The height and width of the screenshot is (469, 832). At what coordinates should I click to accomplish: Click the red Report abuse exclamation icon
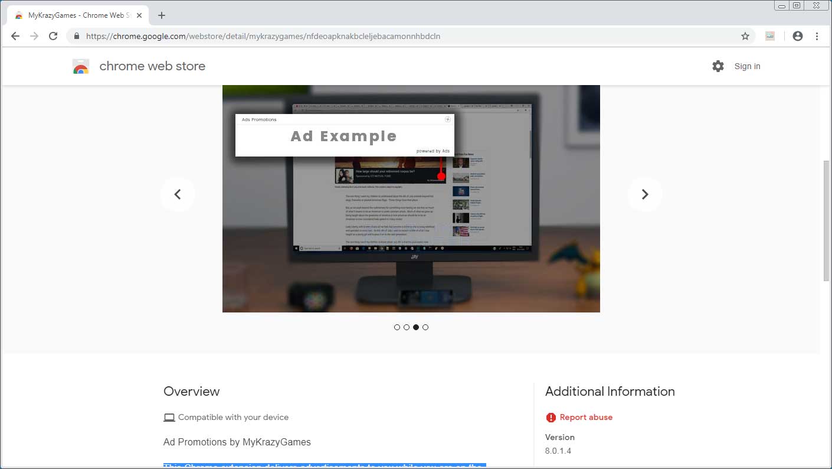click(x=551, y=417)
